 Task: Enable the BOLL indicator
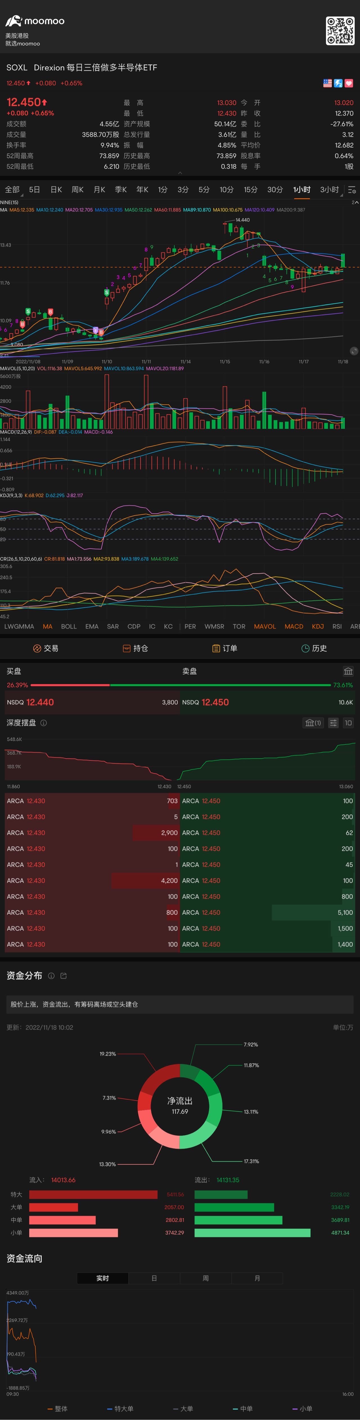point(69,626)
